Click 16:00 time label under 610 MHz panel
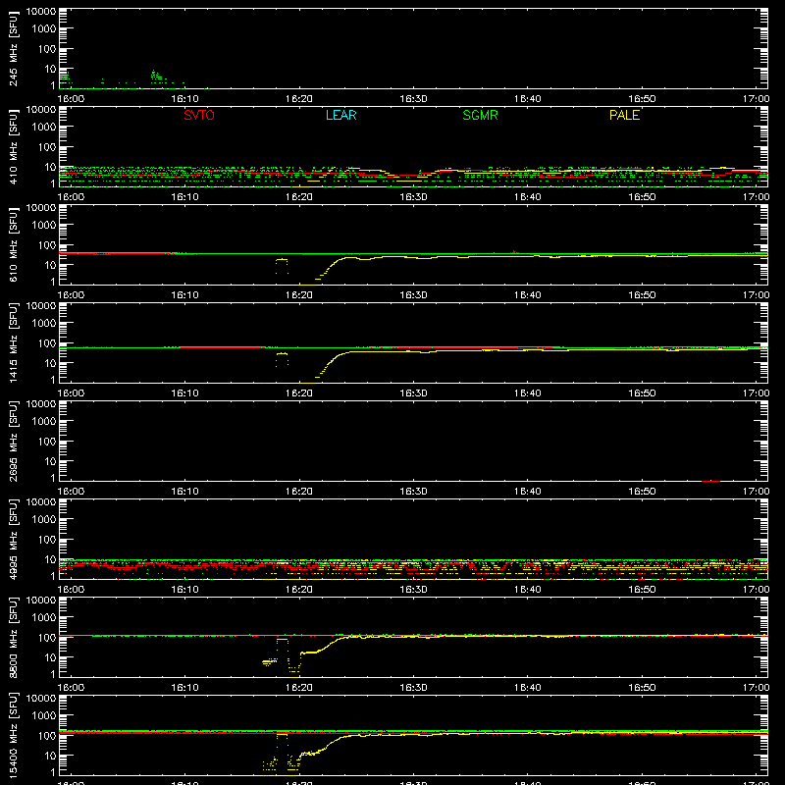The image size is (785, 785). point(71,295)
